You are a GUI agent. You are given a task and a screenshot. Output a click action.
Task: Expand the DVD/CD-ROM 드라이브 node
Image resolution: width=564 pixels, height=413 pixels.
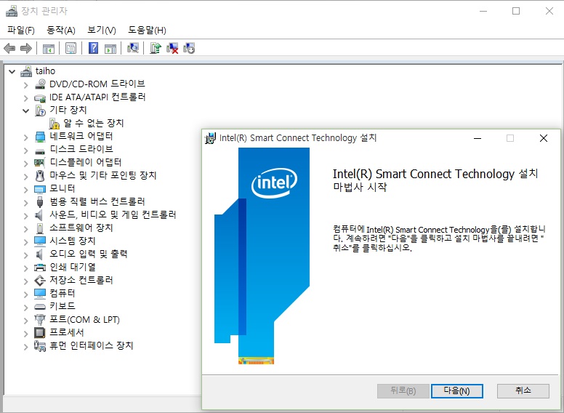[26, 85]
